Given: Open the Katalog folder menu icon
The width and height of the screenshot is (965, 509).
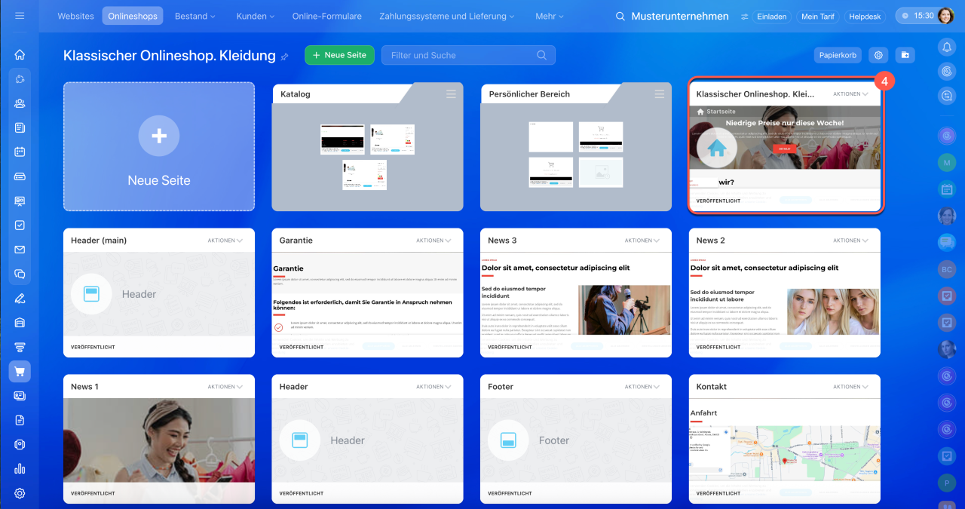Looking at the screenshot, I should (x=451, y=94).
